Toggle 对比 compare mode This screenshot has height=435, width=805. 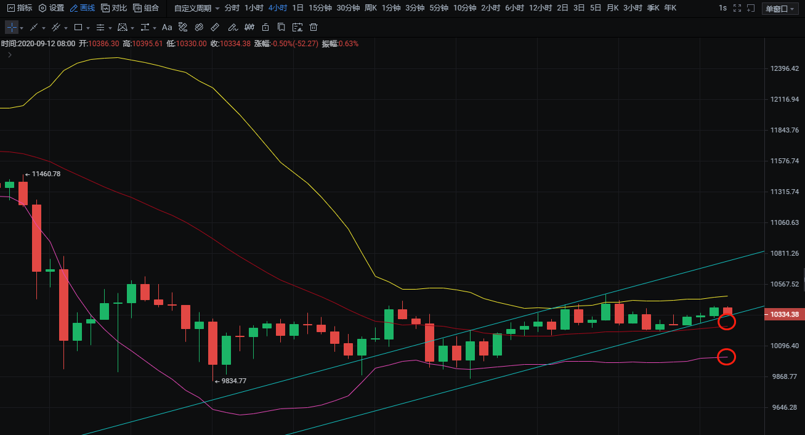[x=114, y=8]
